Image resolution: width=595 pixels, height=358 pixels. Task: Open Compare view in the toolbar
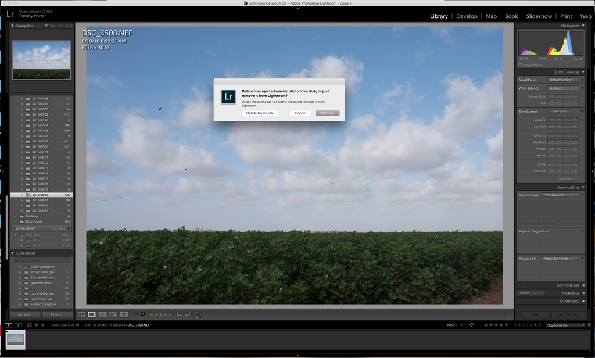(x=102, y=314)
